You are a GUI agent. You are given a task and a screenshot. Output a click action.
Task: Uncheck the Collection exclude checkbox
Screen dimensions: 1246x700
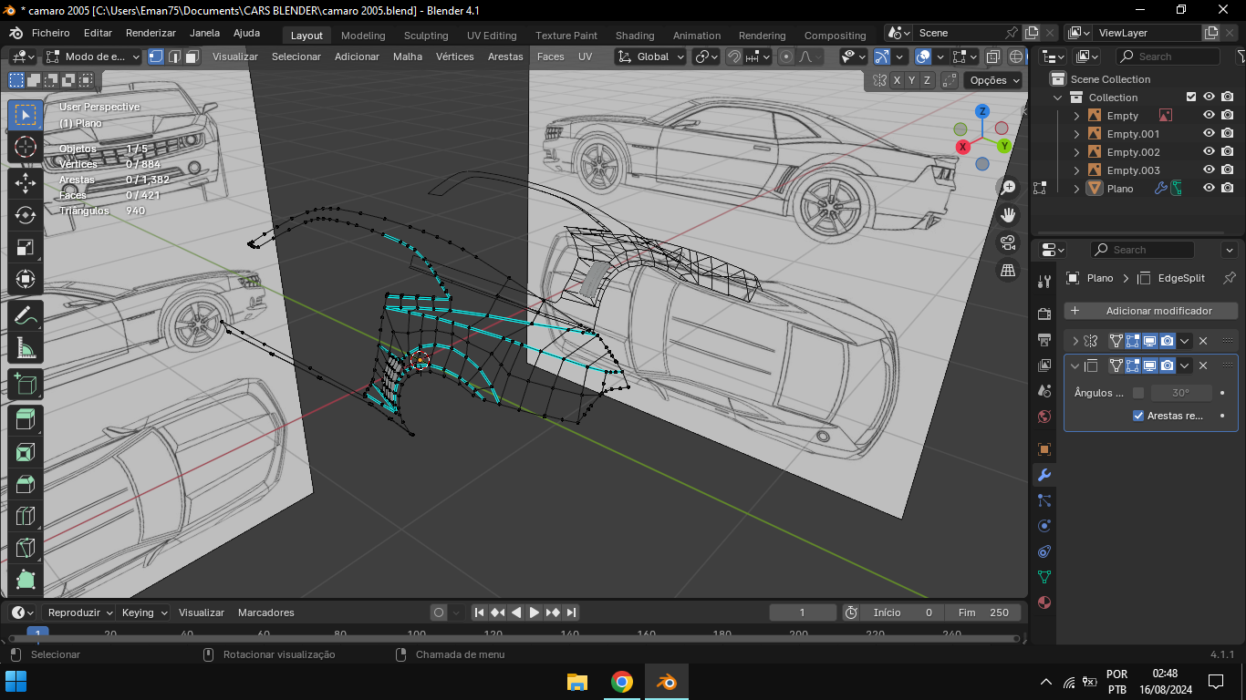(1190, 98)
